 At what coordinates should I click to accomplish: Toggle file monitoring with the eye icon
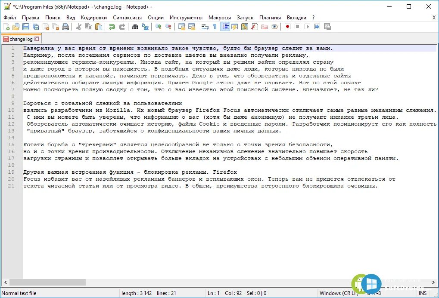(x=275, y=27)
